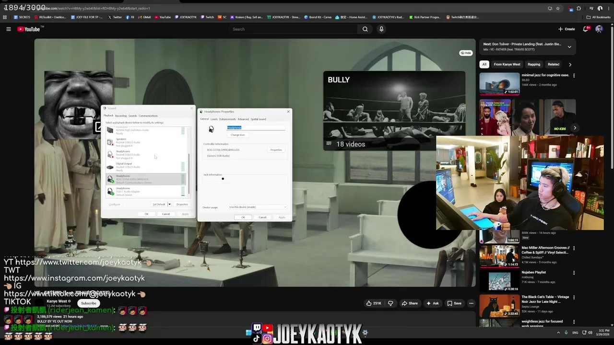
Task: Switch to Recording tab in Sound dialog
Action: 121,115
